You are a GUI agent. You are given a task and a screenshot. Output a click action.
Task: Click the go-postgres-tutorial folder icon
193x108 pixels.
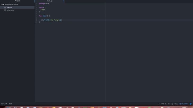[3, 4]
